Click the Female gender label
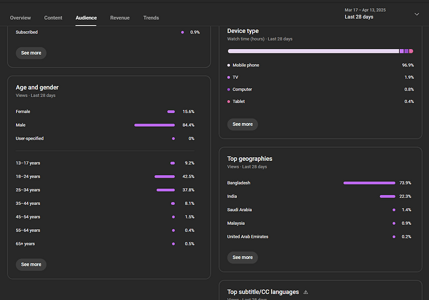429x300 pixels. [23, 111]
